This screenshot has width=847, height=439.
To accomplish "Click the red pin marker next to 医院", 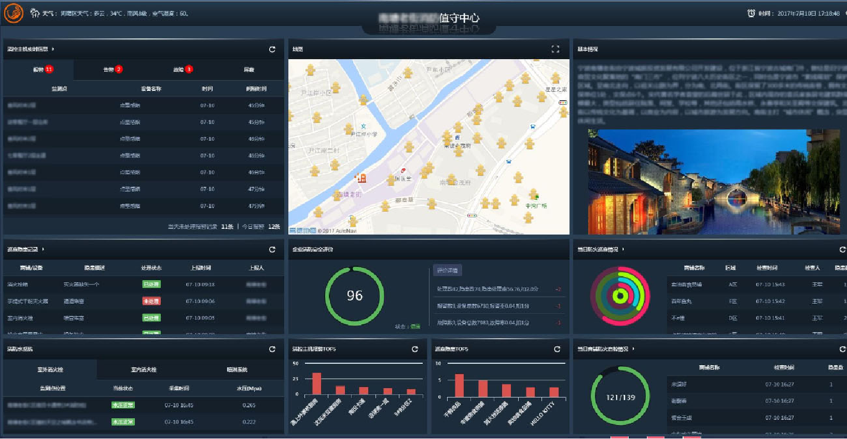I will coord(403,171).
